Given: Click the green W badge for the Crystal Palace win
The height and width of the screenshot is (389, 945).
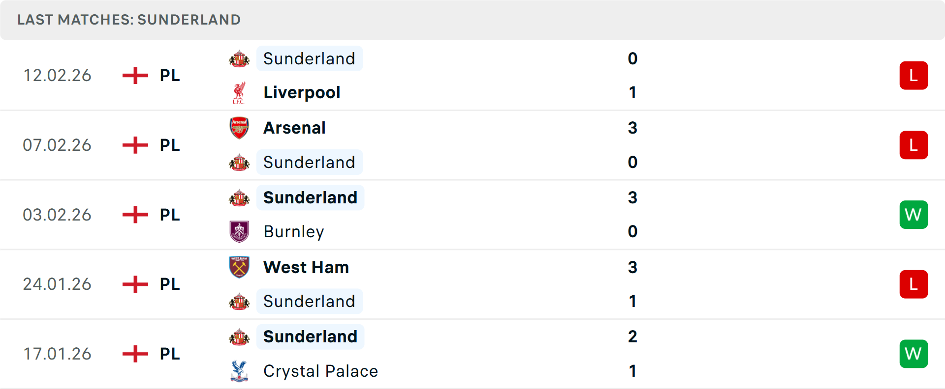Looking at the screenshot, I should click(x=913, y=354).
